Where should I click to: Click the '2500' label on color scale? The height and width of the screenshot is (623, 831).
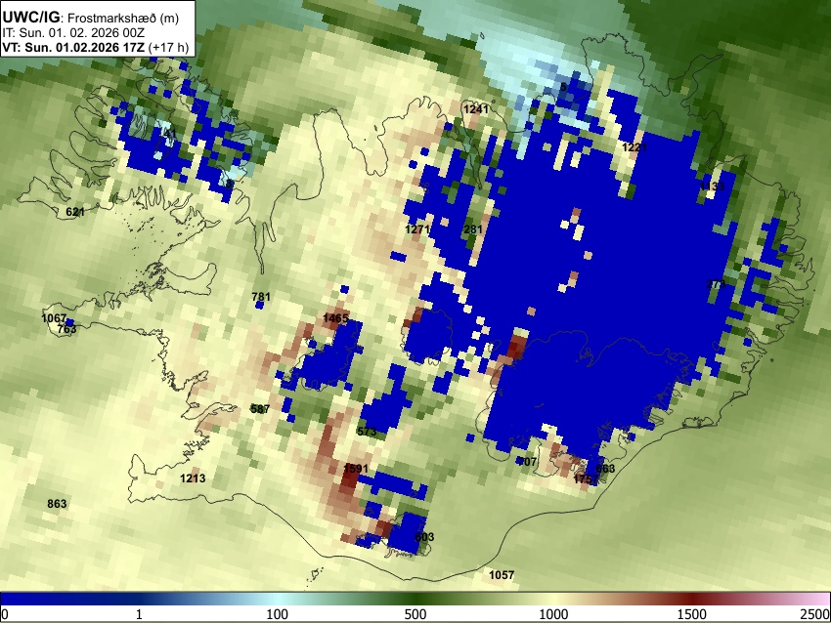coord(816,614)
